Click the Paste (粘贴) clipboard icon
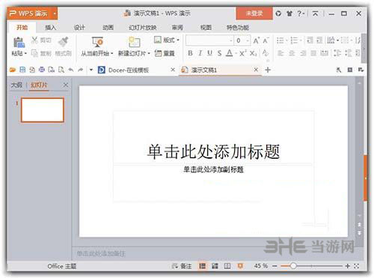Screen dimensions: 374x278 [19, 43]
